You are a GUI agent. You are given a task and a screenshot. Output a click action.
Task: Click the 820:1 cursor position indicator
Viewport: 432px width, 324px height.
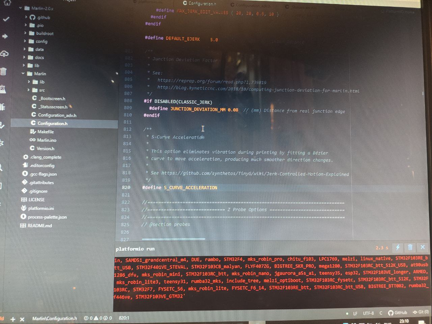click(124, 318)
